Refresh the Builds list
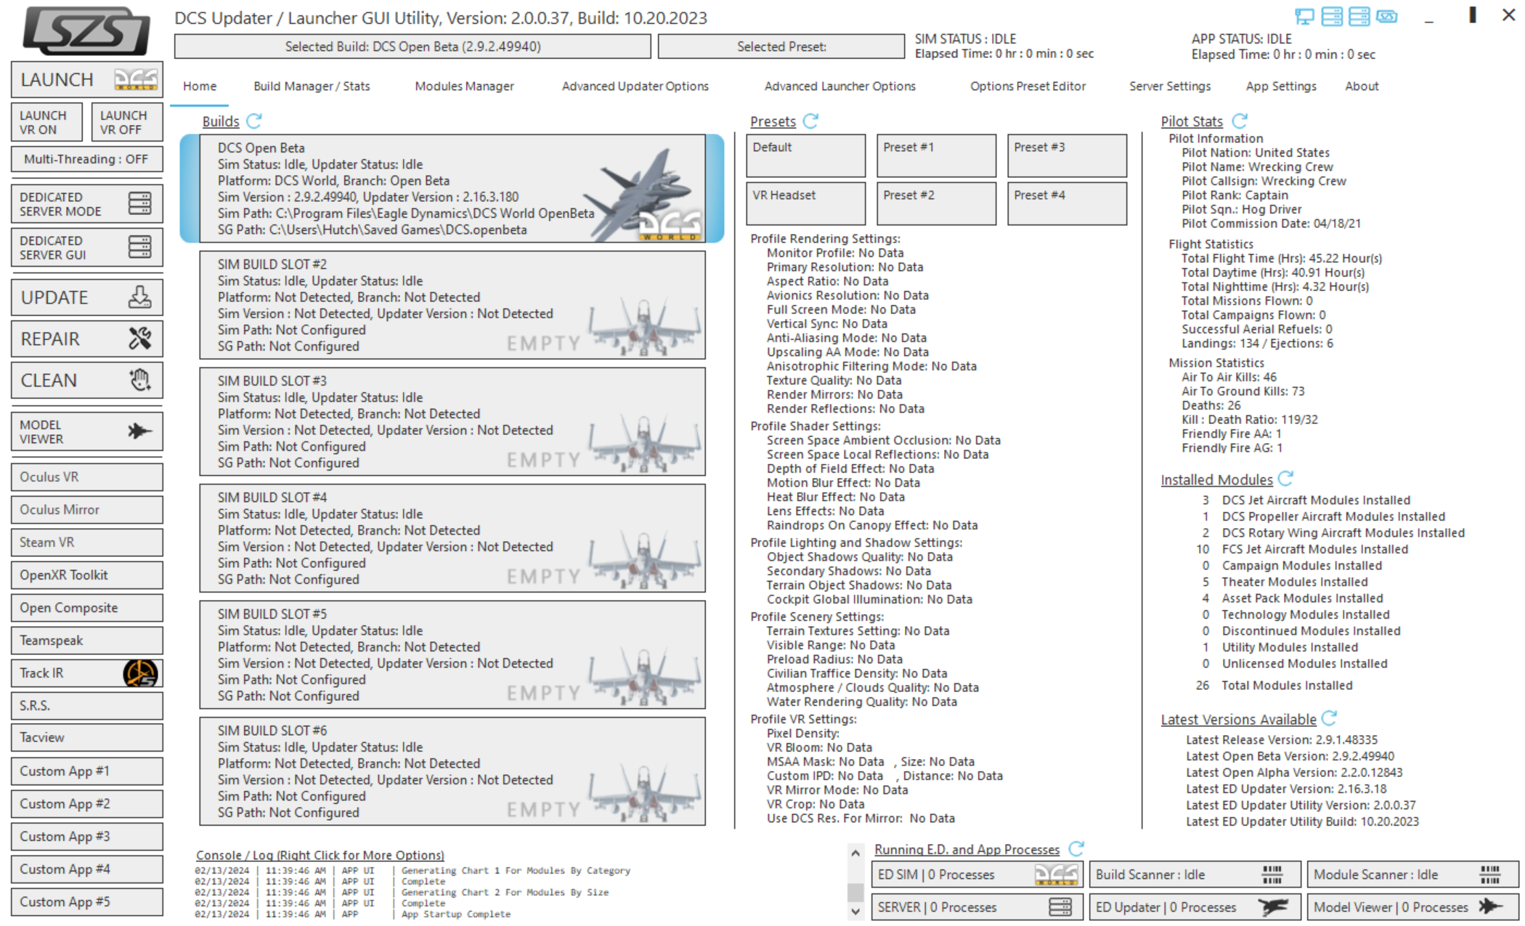 254,121
